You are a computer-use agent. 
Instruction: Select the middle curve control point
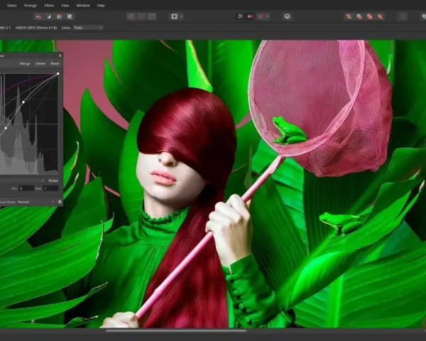click(x=23, y=102)
